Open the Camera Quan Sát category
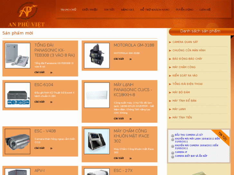 (x=185, y=42)
